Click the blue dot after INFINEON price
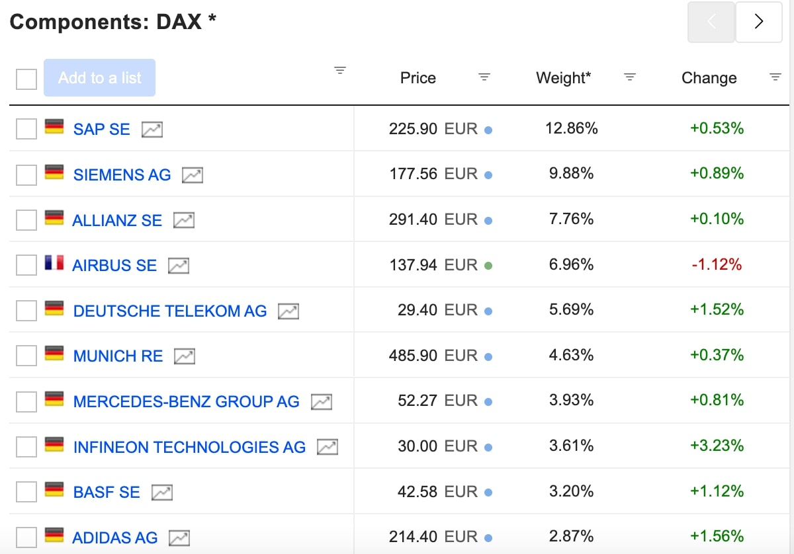The height and width of the screenshot is (554, 794). (x=488, y=447)
